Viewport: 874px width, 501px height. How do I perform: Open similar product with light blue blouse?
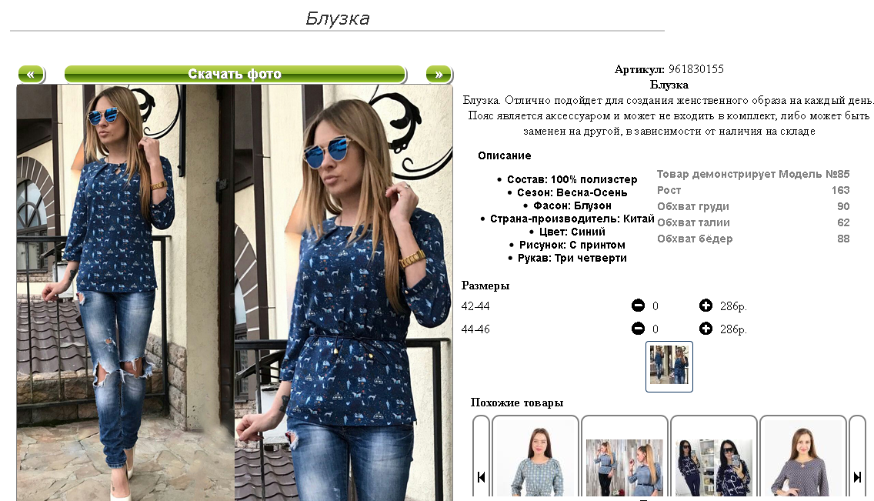pos(535,457)
